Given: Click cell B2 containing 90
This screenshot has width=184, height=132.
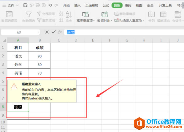Looking at the screenshot, I should 40,56.
